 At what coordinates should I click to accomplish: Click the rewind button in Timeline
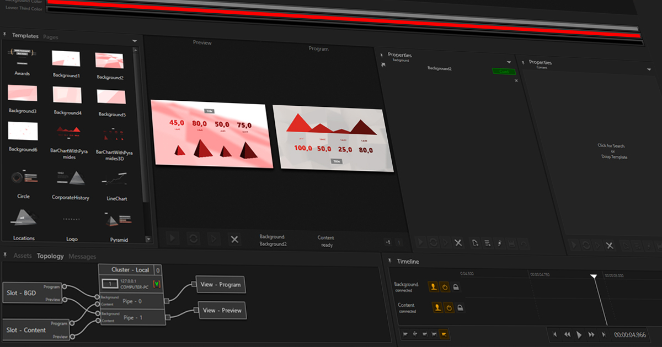[x=567, y=334]
